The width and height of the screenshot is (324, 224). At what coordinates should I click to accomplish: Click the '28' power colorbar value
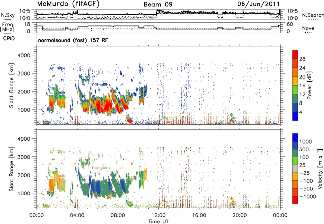[302, 59]
